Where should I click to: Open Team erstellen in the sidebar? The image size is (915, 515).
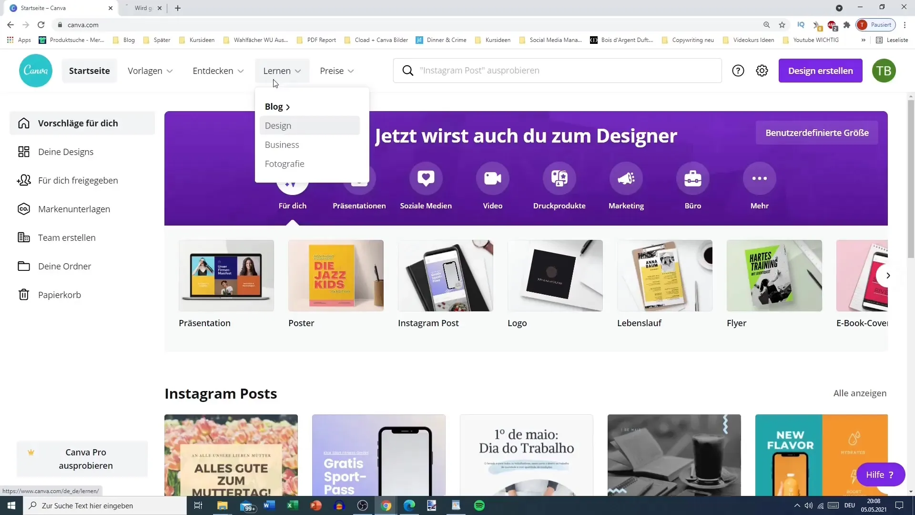click(82, 237)
